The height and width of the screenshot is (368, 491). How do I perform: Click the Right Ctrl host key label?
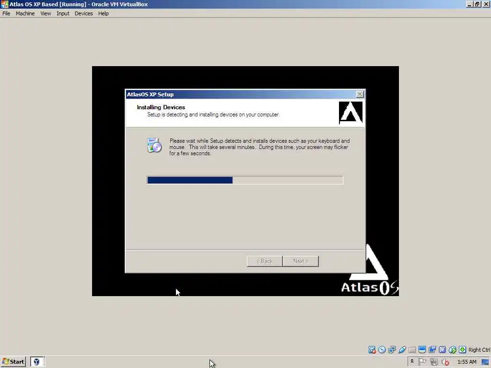(479, 350)
